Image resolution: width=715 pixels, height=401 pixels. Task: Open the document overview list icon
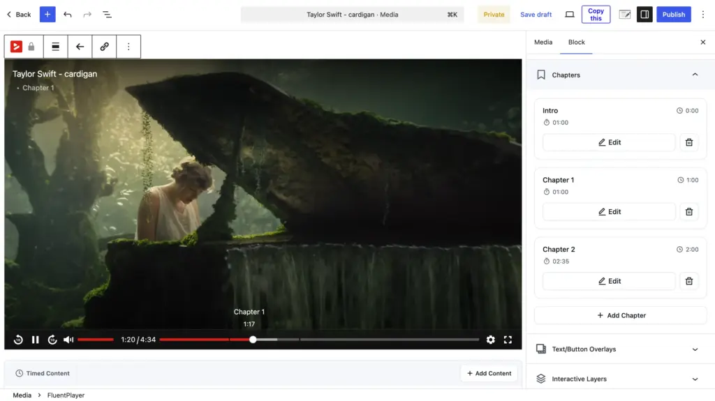point(107,15)
